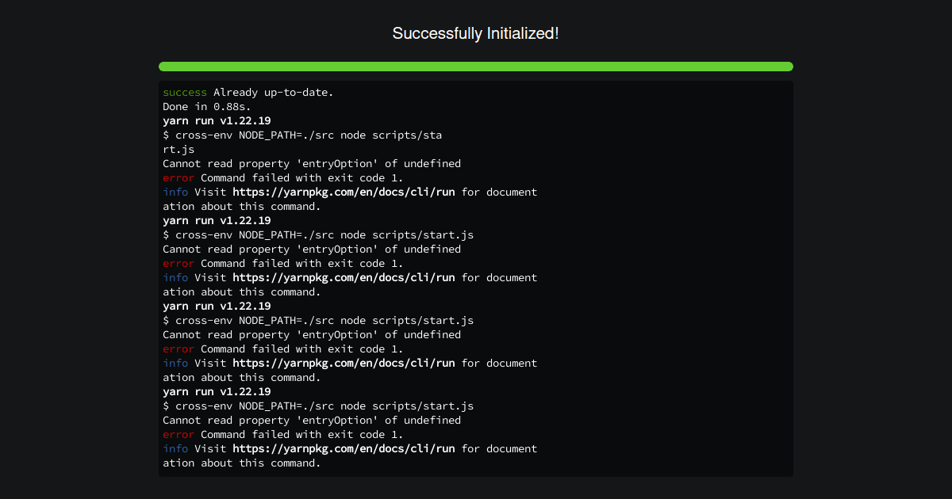Screen dimensions: 952x499
Task: Open the second yarnpkg.com docs link
Action: pyautogui.click(x=344, y=277)
